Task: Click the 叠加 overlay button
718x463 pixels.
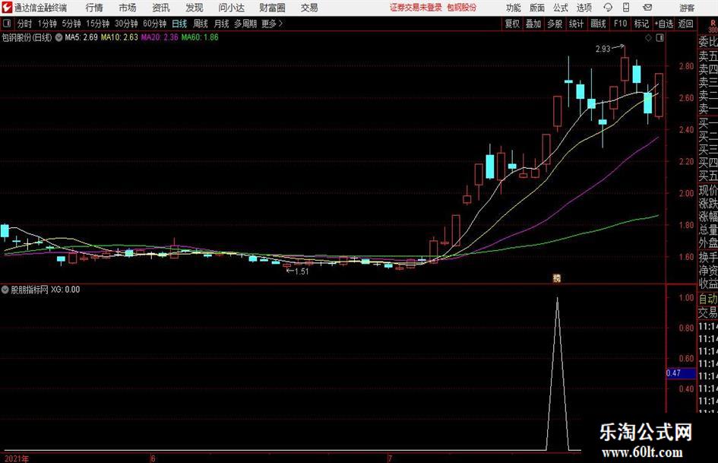Action: 533,24
